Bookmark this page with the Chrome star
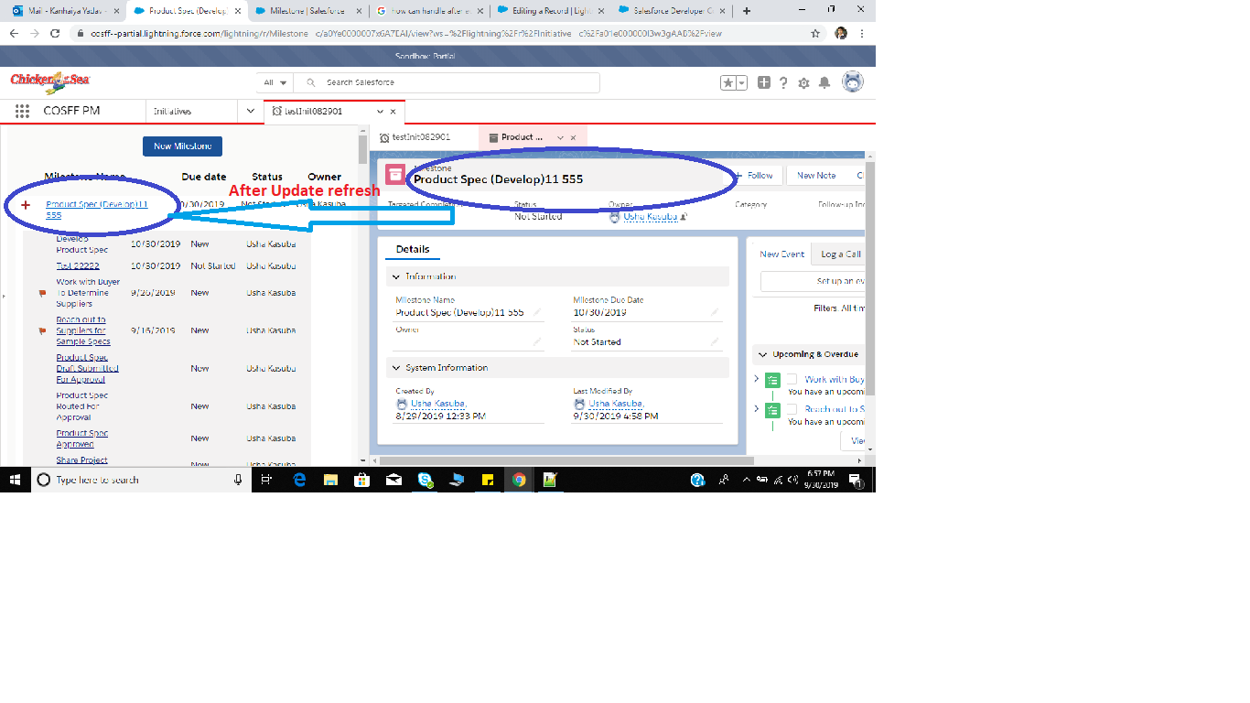 (815, 33)
